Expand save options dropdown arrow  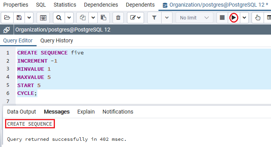29,17
